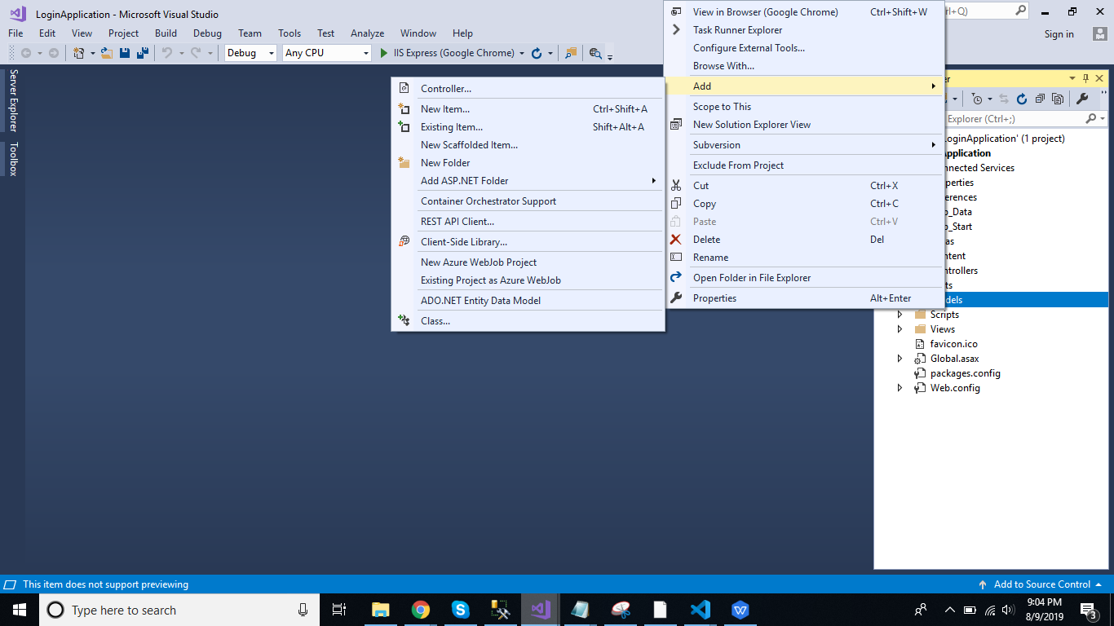
Task: Open Google Chrome from the Windows taskbar
Action: [x=420, y=610]
